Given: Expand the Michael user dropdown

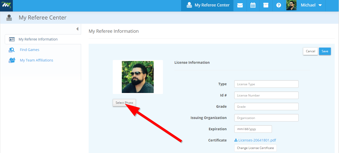Looking at the screenshot, I should pos(320,5).
